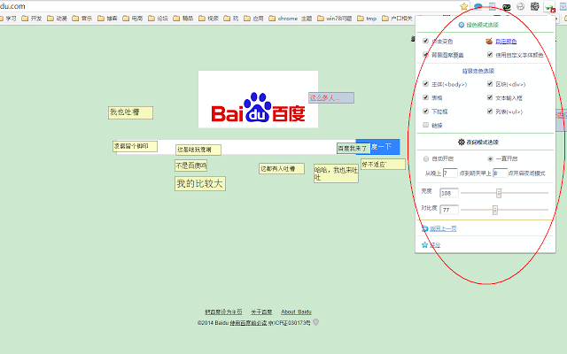Toggle the use custom font color checkbox
This screenshot has width=567, height=354.
point(490,55)
